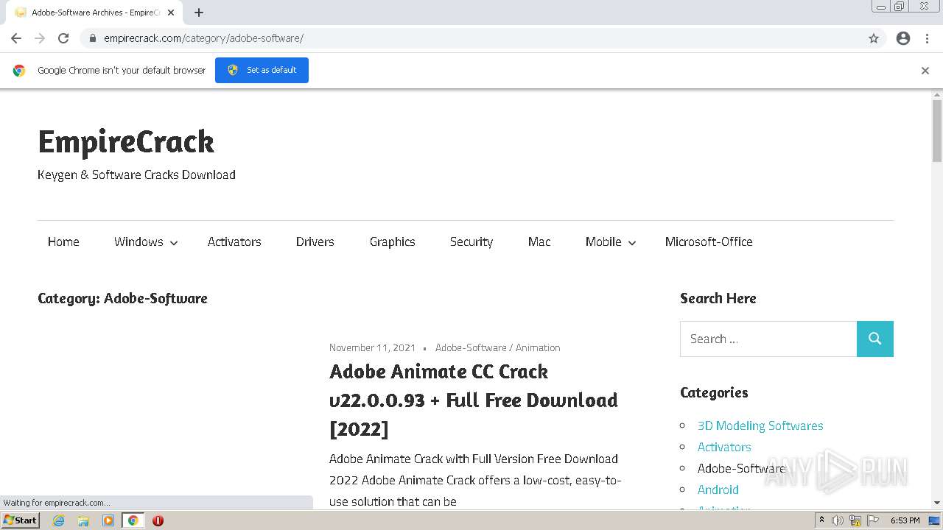Screen dimensions: 943x530
Task: Open the Graphics menu item
Action: pos(393,241)
